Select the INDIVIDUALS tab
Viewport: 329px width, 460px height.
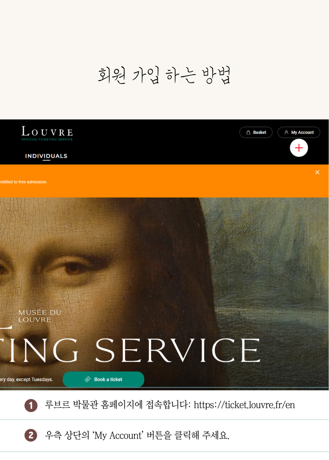tap(46, 156)
